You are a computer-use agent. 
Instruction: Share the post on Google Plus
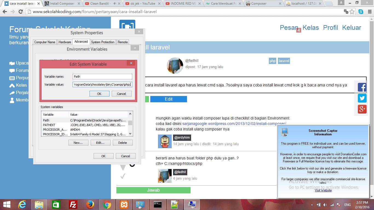(362, 109)
